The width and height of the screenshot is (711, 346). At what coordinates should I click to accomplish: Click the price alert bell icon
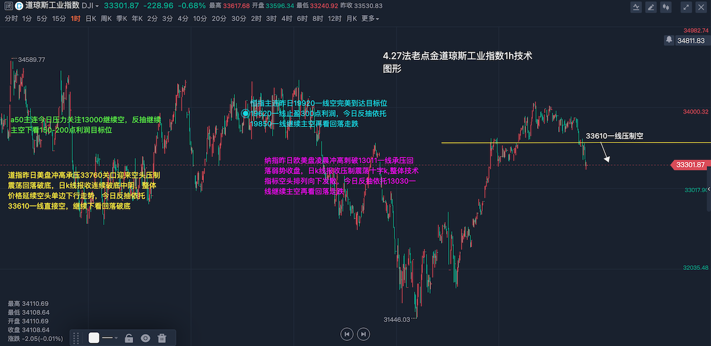pyautogui.click(x=669, y=40)
